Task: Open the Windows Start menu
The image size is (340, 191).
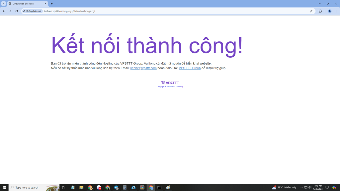Action: click(x=4, y=188)
